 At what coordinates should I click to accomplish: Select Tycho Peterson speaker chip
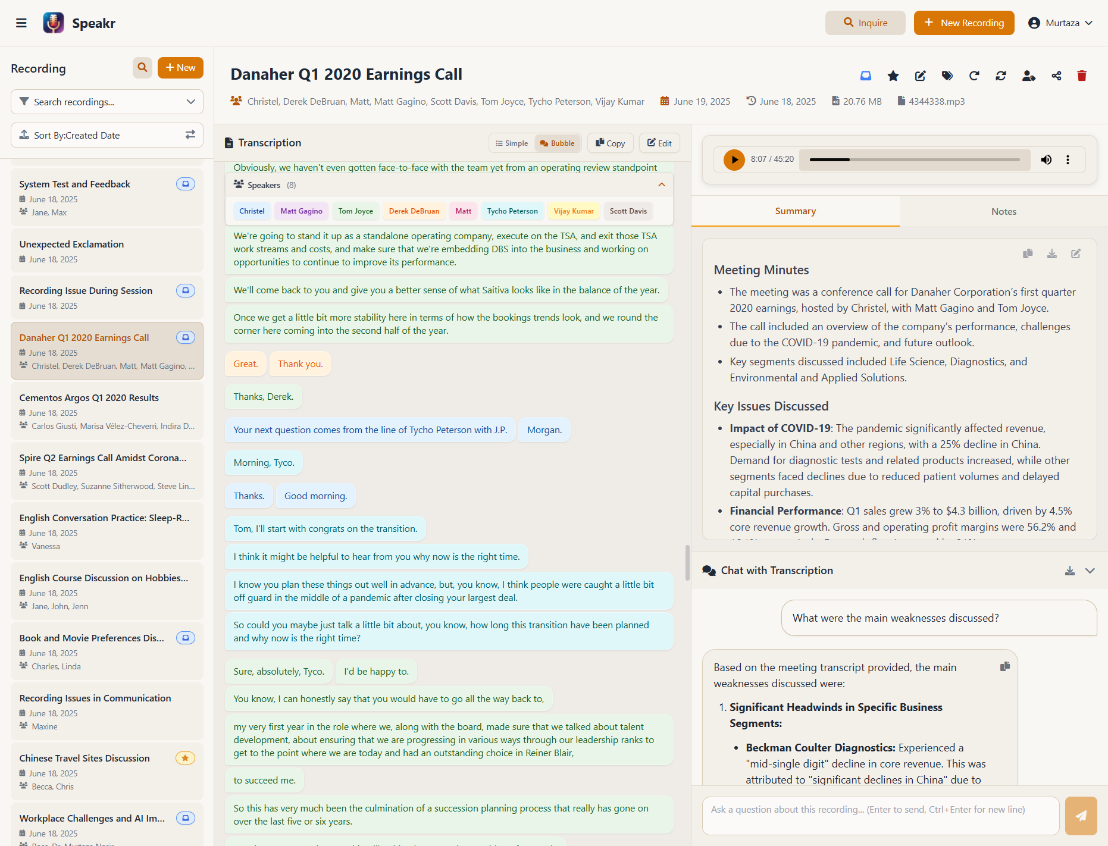coord(512,211)
